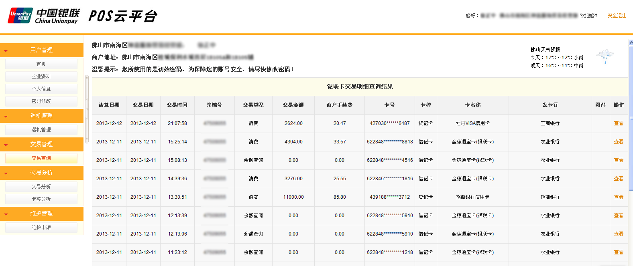Open 巡机管理 sub-item button
Screen dimensions: 633x266
pyautogui.click(x=41, y=130)
